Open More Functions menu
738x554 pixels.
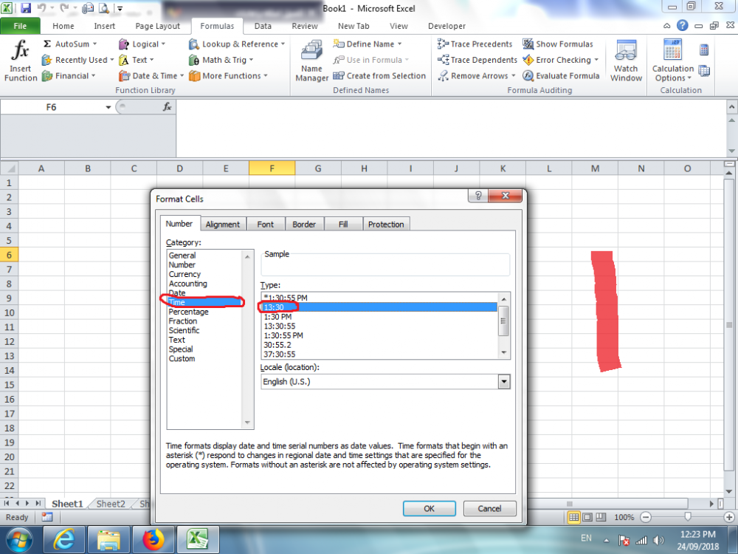228,76
